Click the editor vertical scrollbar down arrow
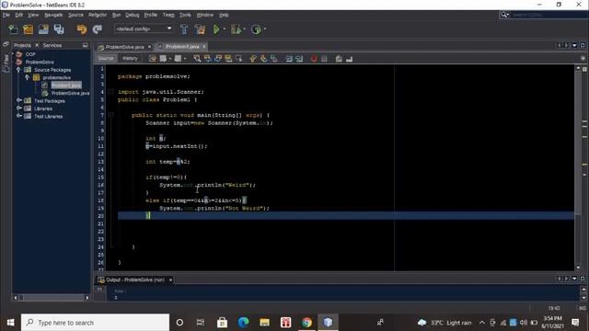Screen dimensions: 589x331 coord(578,267)
